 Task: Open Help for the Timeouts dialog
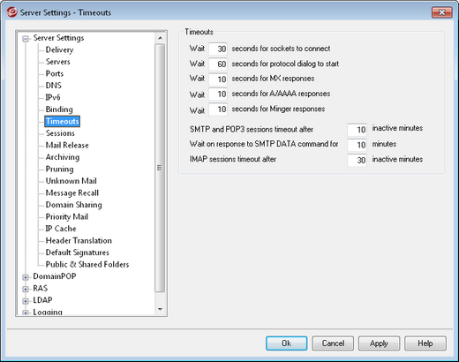tap(425, 343)
